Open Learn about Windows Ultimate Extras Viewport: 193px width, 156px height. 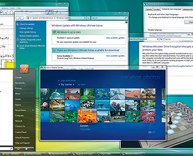point(32,47)
